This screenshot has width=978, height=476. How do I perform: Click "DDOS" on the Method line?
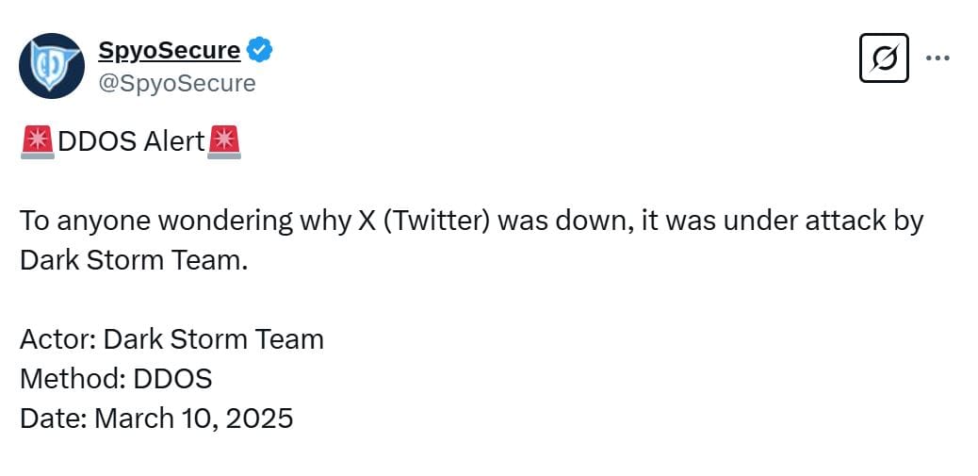point(173,379)
